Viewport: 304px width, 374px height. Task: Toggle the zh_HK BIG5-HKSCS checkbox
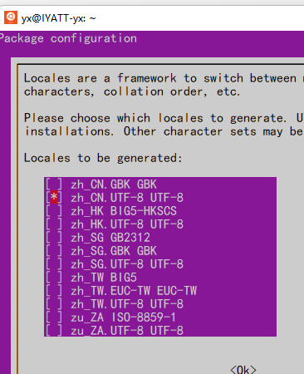(54, 211)
